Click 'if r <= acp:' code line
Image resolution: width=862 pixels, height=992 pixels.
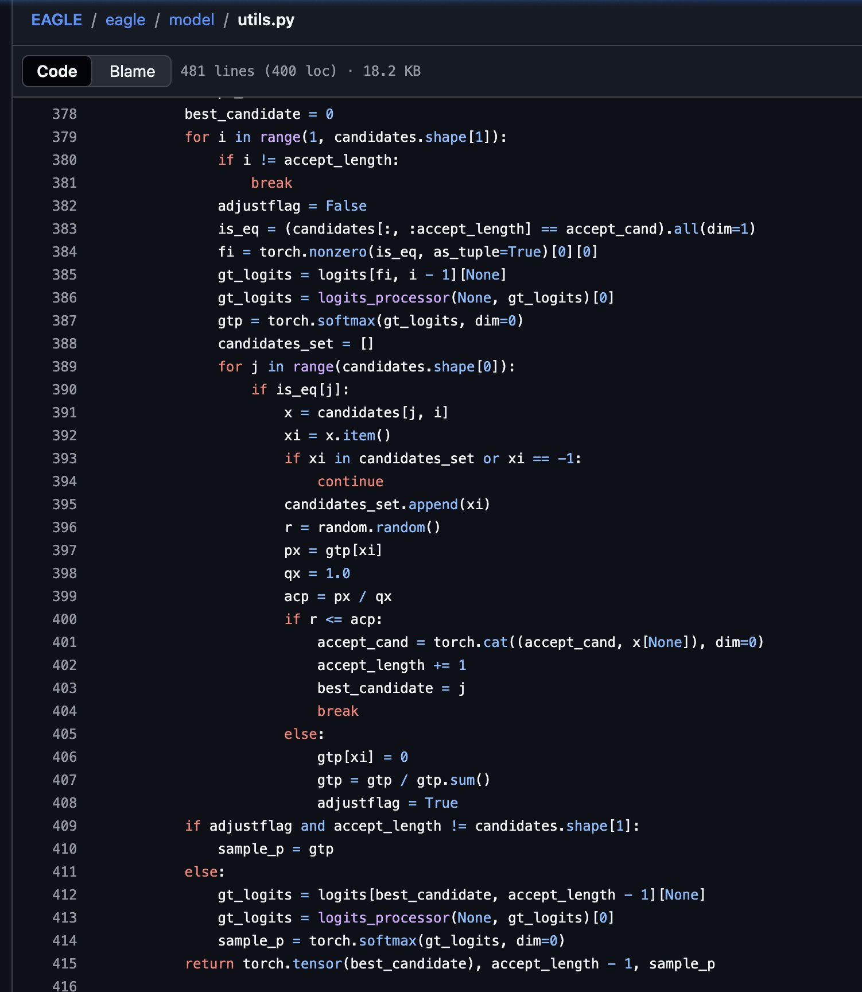333,619
